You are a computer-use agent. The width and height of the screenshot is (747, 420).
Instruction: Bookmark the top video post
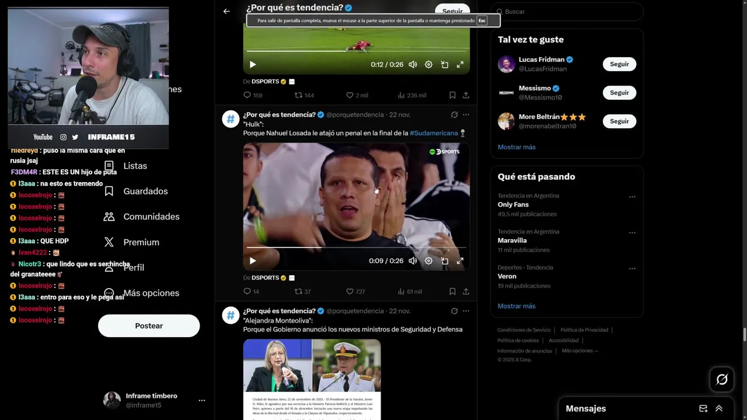coord(452,95)
